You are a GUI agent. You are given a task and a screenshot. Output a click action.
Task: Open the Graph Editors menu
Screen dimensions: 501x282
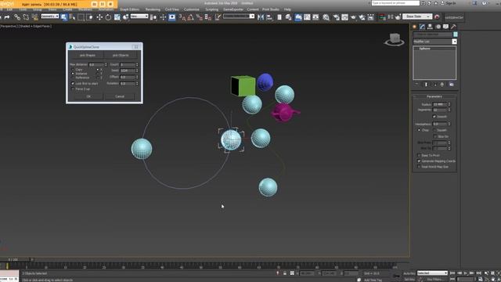129,9
